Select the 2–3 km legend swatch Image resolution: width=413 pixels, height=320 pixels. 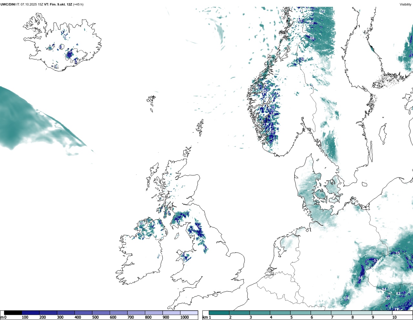(239, 313)
